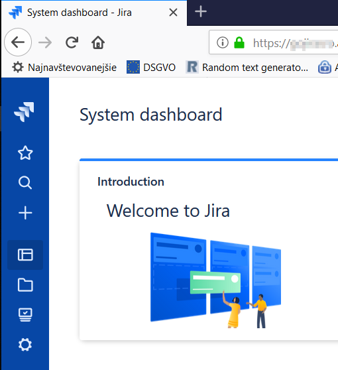Click the Jira logo in the sidebar

pos(24,112)
